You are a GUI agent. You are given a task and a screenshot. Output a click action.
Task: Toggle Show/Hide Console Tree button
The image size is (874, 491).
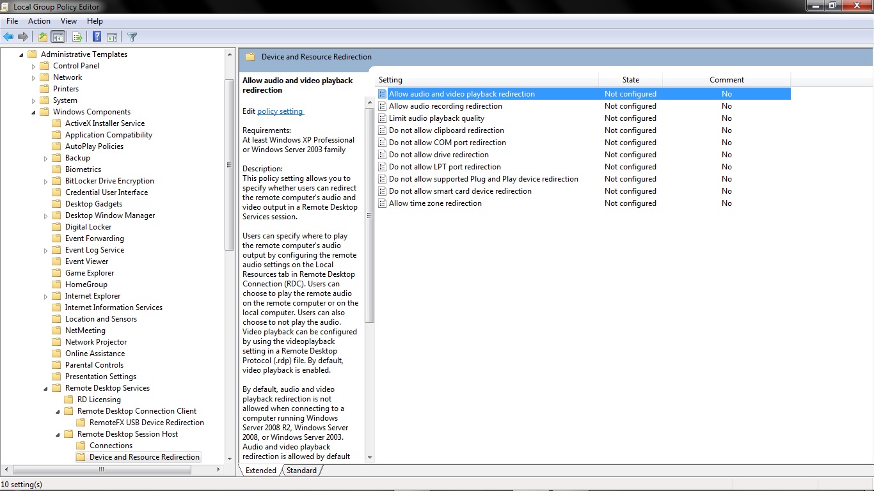coord(58,37)
